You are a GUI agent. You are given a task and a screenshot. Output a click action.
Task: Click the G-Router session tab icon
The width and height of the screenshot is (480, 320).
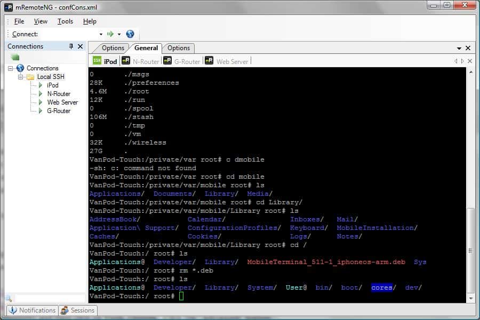167,61
